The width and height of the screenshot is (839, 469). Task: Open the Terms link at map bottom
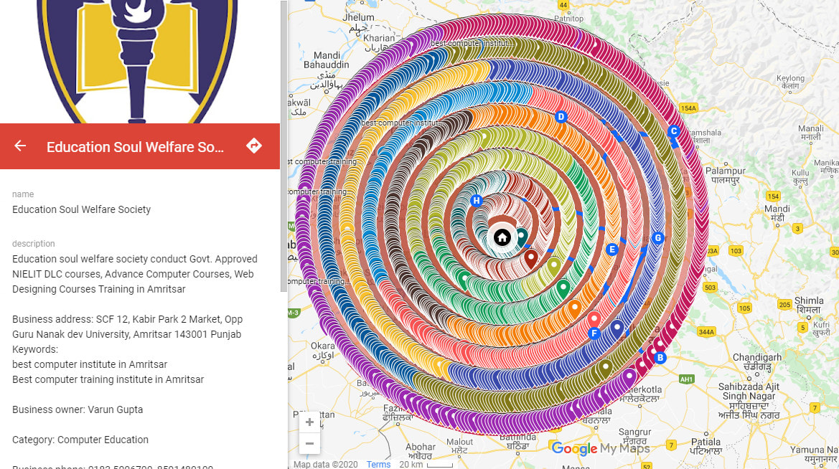click(x=378, y=464)
